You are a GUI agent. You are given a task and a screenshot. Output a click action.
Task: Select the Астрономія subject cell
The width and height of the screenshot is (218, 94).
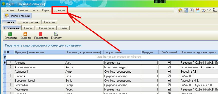(x=39, y=72)
